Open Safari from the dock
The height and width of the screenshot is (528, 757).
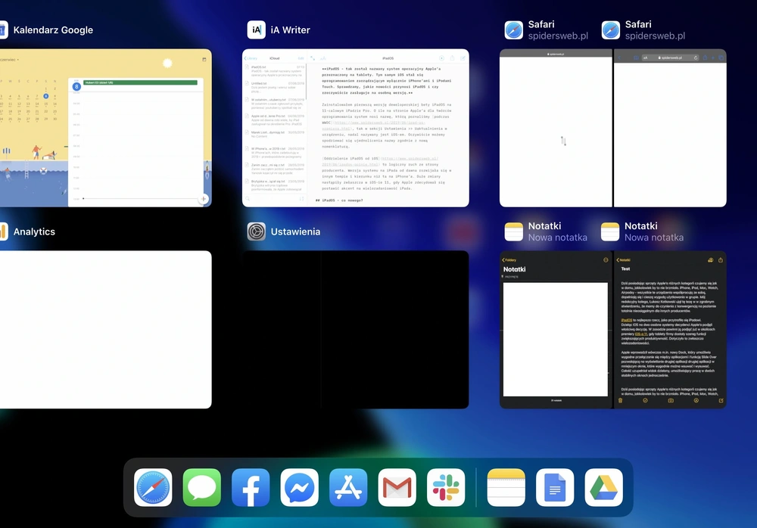coord(153,487)
